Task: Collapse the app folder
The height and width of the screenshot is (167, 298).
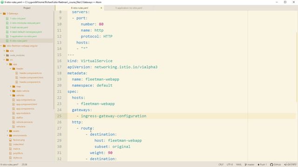Action: (7, 64)
